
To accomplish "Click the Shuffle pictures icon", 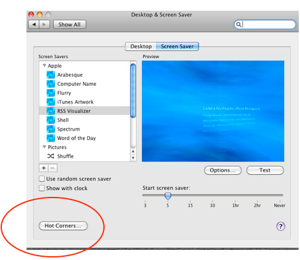I will coord(50,156).
